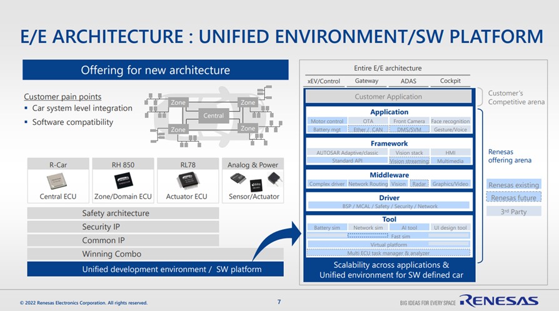Click the 'Actuator ECU' caption
Viewport: 559px width, 311px height.
tap(186, 196)
